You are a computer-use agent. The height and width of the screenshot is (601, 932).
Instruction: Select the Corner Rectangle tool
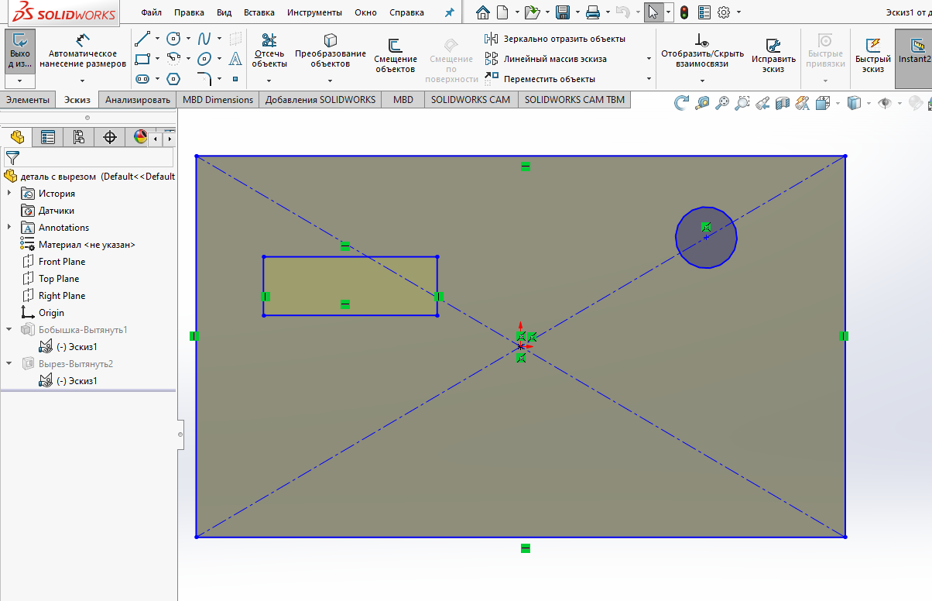click(142, 58)
